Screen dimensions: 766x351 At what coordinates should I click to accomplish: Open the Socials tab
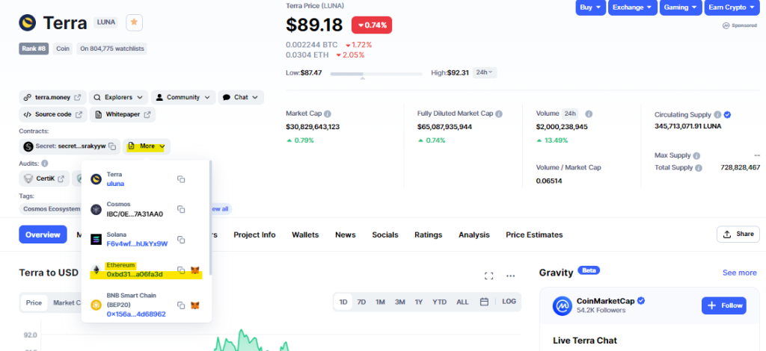[x=385, y=235]
